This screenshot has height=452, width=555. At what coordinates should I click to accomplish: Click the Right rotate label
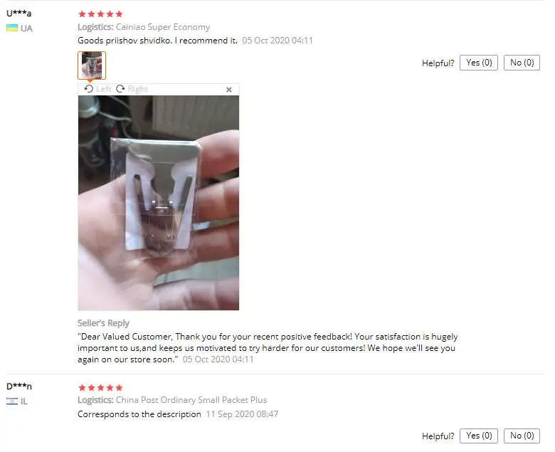point(138,89)
